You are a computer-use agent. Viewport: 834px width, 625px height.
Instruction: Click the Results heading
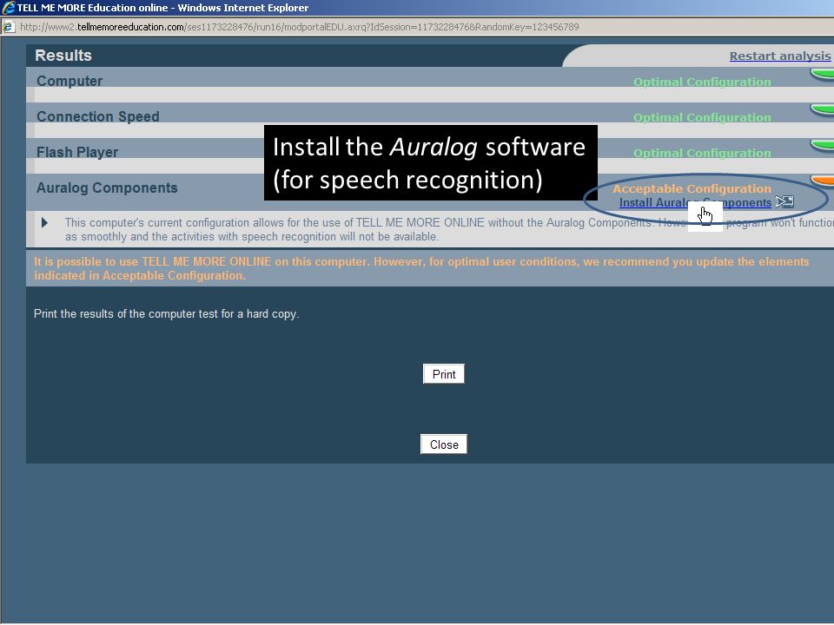pyautogui.click(x=63, y=56)
